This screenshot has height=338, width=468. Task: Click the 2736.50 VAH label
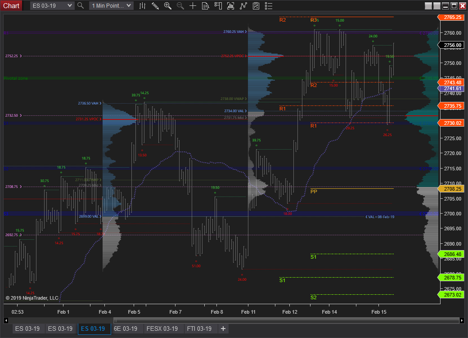(x=90, y=103)
